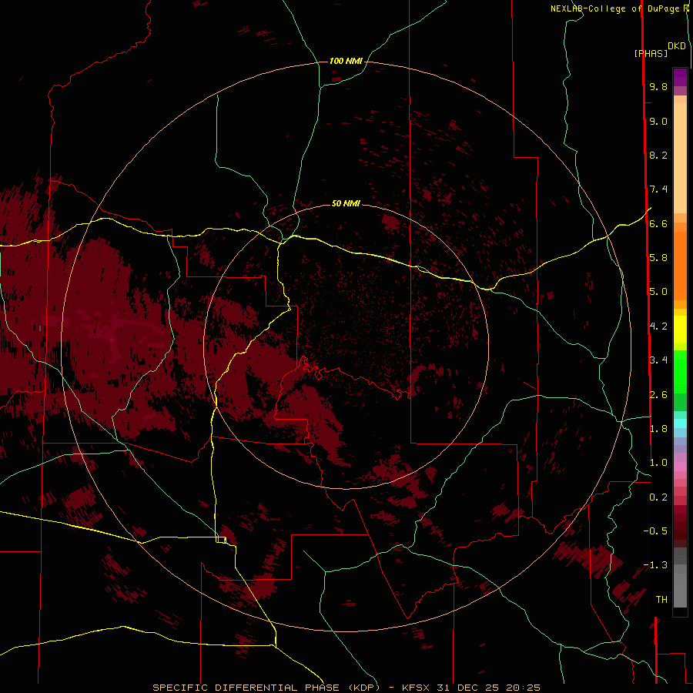
Task: Click the 1.8 value on color scale
Action: click(x=658, y=429)
